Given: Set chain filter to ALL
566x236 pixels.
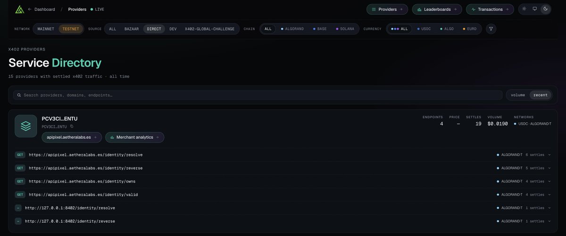Looking at the screenshot, I should pyautogui.click(x=268, y=29).
